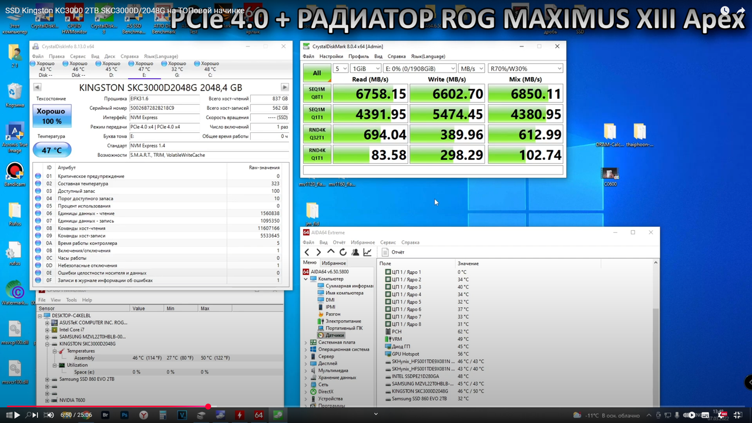The image size is (752, 423).
Task: Click AIDA64 forward navigation arrow
Action: (318, 252)
